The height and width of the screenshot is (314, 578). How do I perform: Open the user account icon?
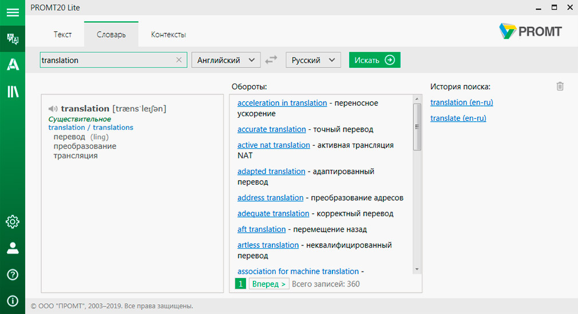click(x=13, y=248)
